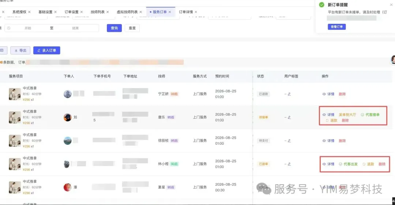
Task: View 详情 of 宁芷妍 order
Action: coord(328,94)
